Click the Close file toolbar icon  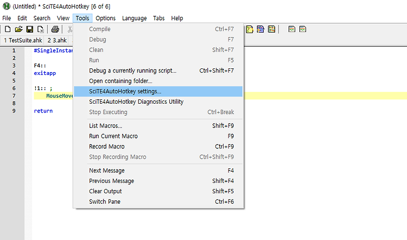(x=41, y=29)
